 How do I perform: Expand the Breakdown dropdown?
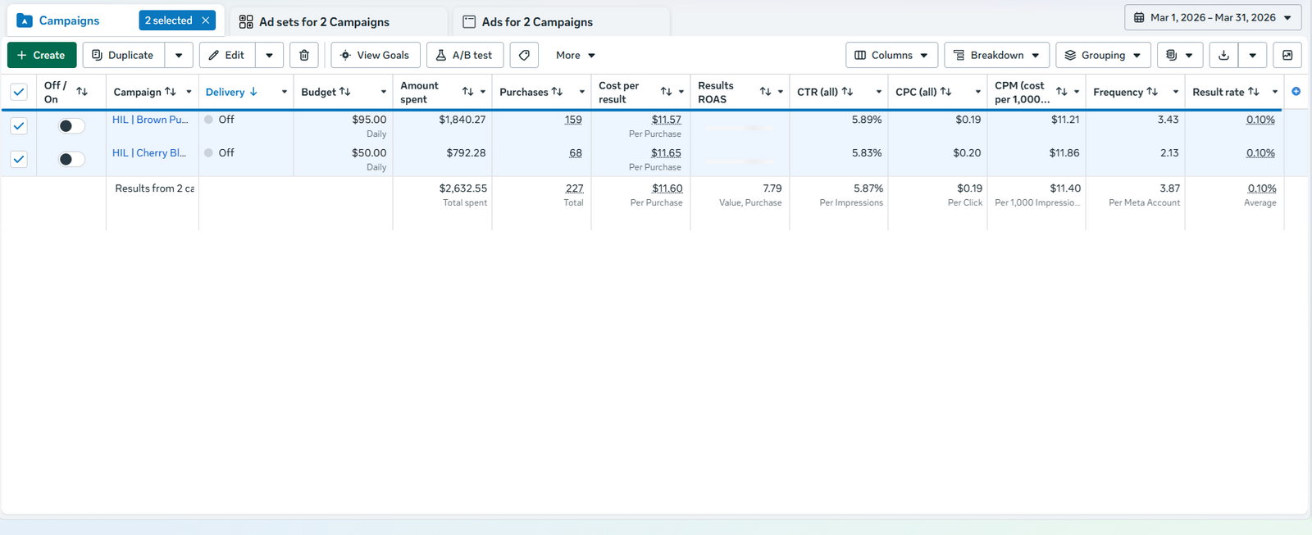(996, 55)
